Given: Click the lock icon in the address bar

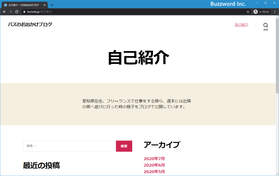Looking at the screenshot, I should [25, 12].
